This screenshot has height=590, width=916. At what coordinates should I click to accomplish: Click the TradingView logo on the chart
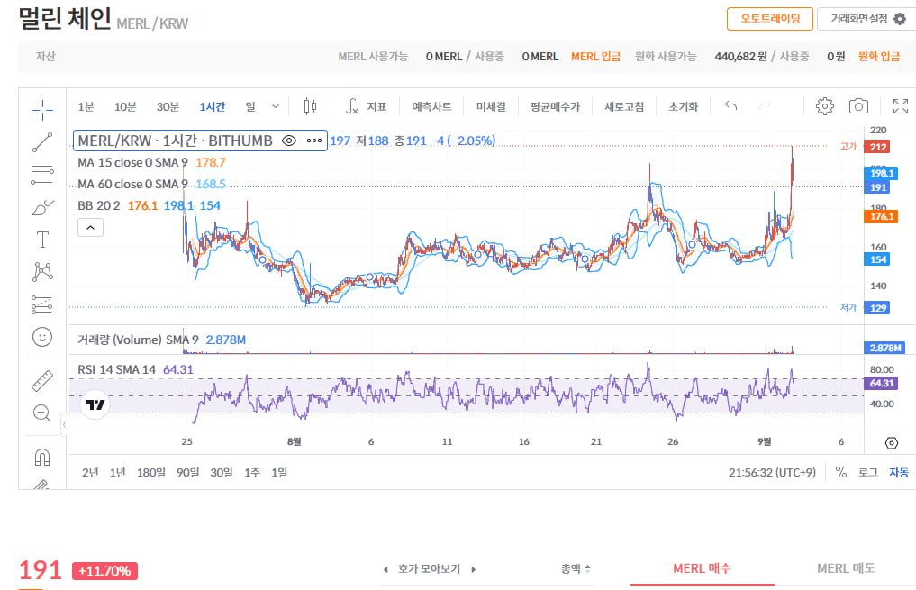tap(95, 404)
